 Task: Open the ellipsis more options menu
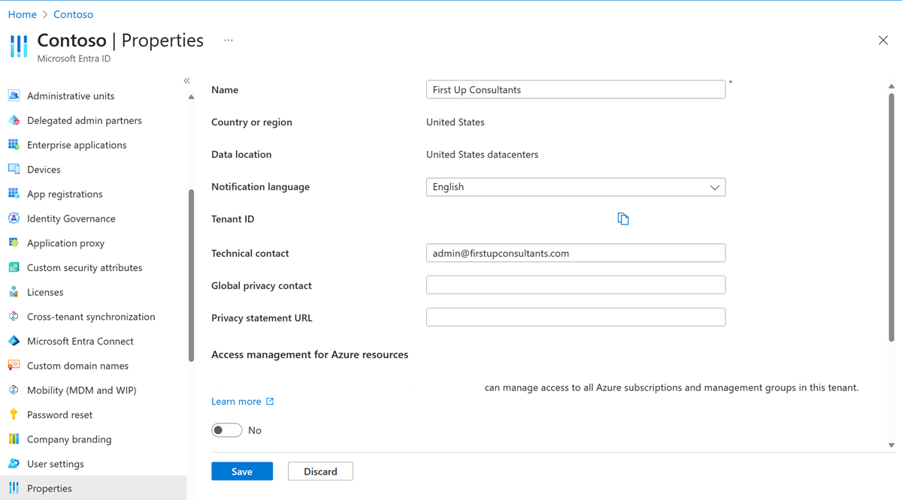229,41
